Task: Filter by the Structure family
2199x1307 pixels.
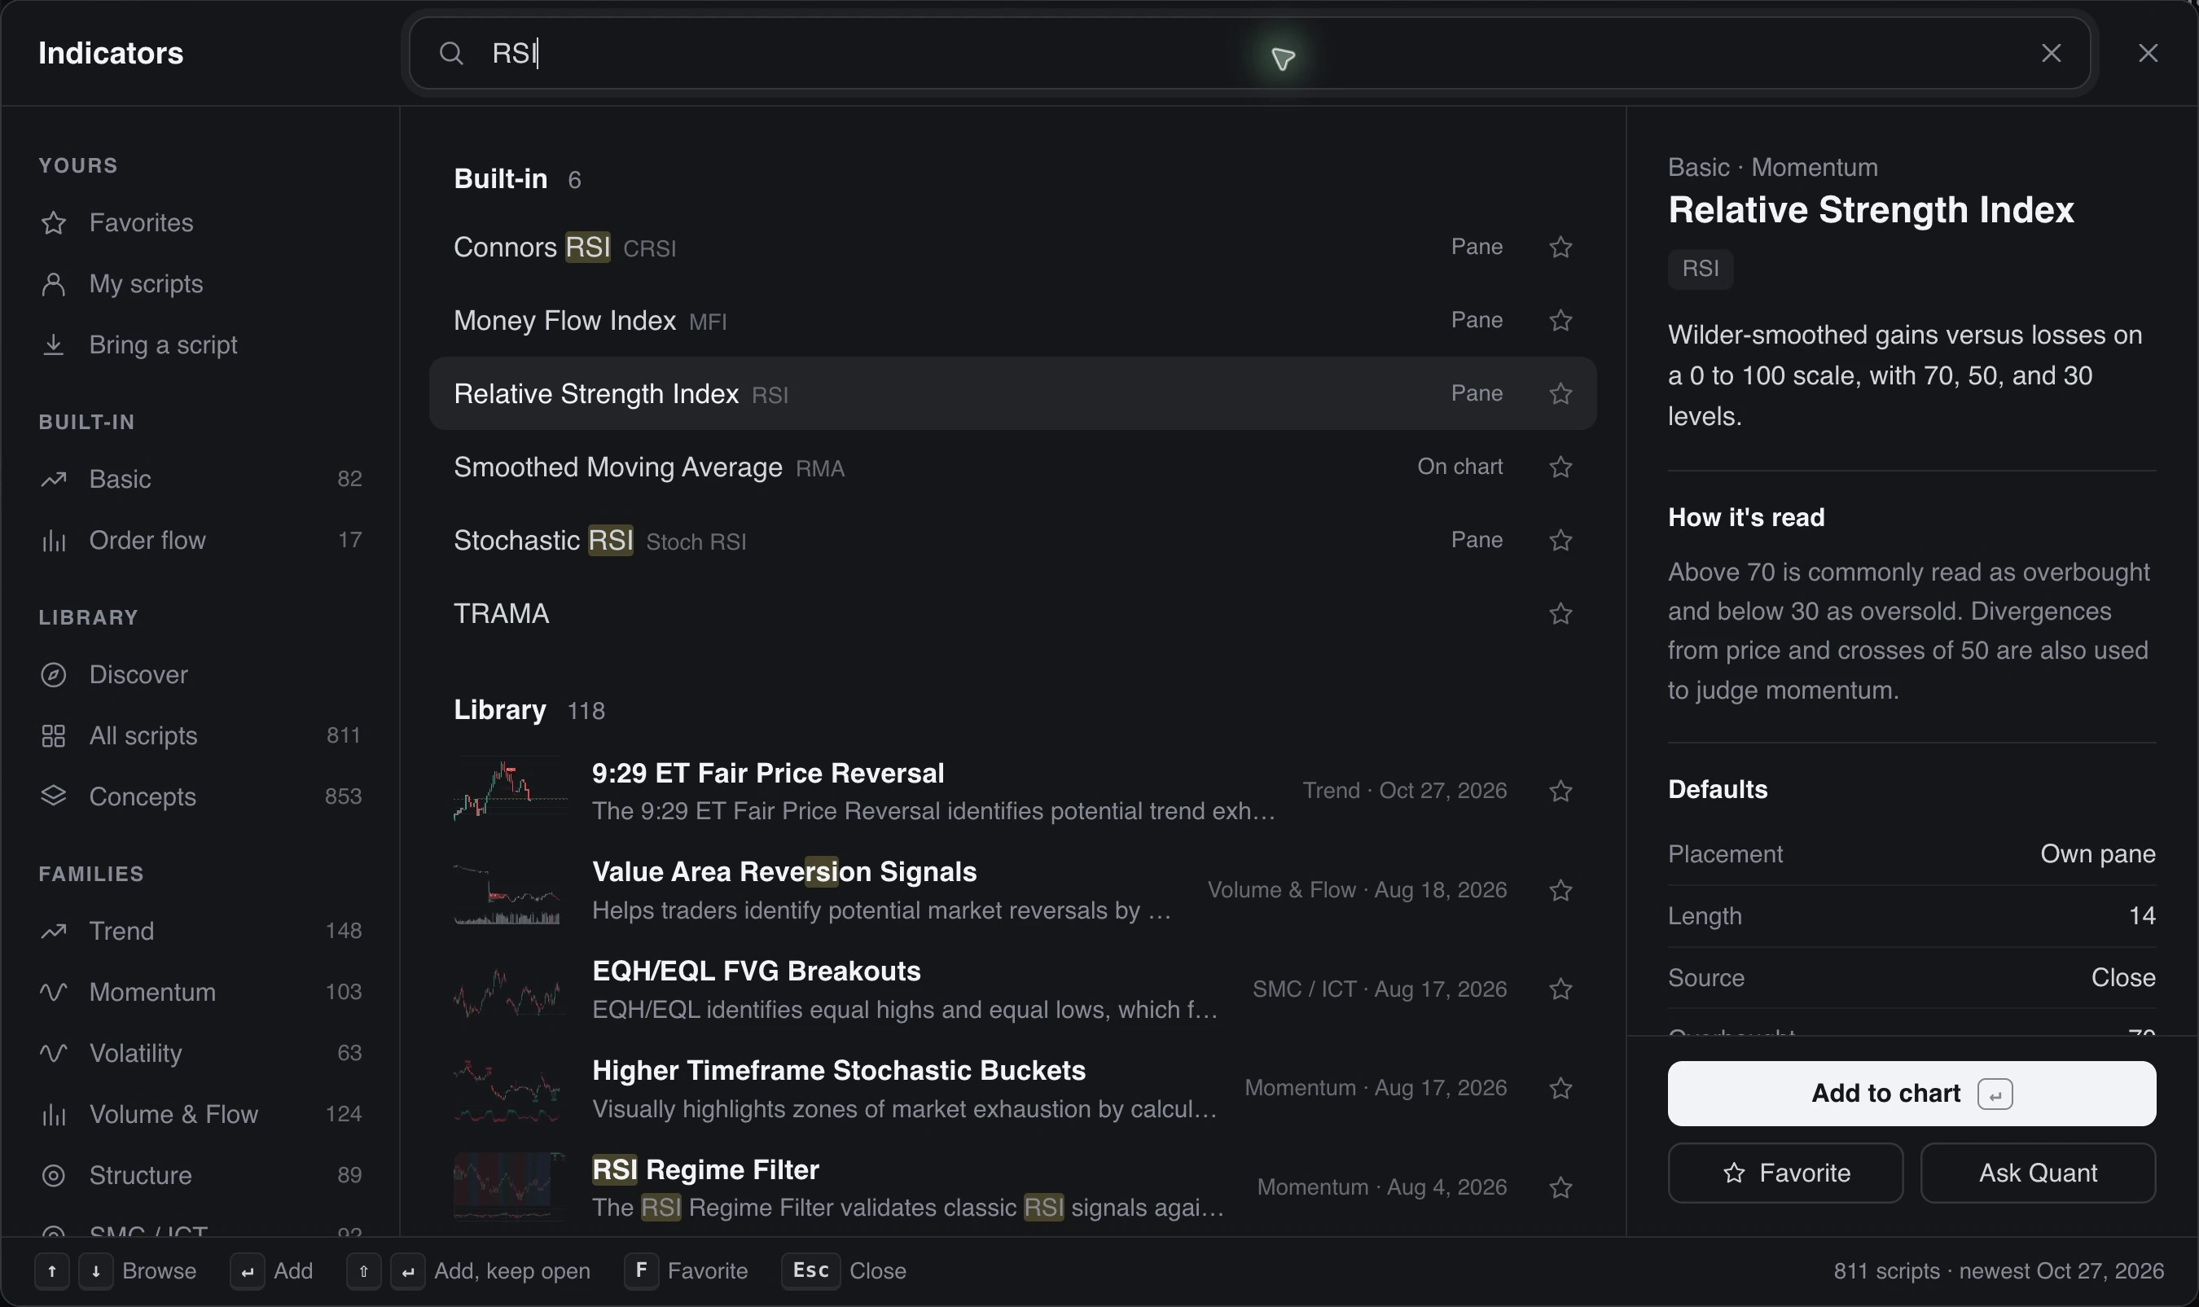Action: click(201, 1175)
